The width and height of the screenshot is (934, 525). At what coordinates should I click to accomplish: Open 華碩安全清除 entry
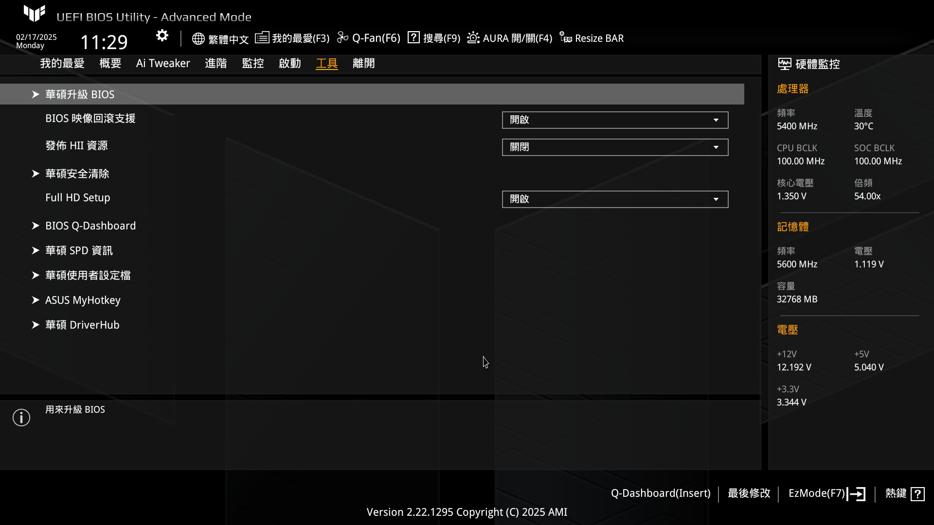tap(77, 174)
